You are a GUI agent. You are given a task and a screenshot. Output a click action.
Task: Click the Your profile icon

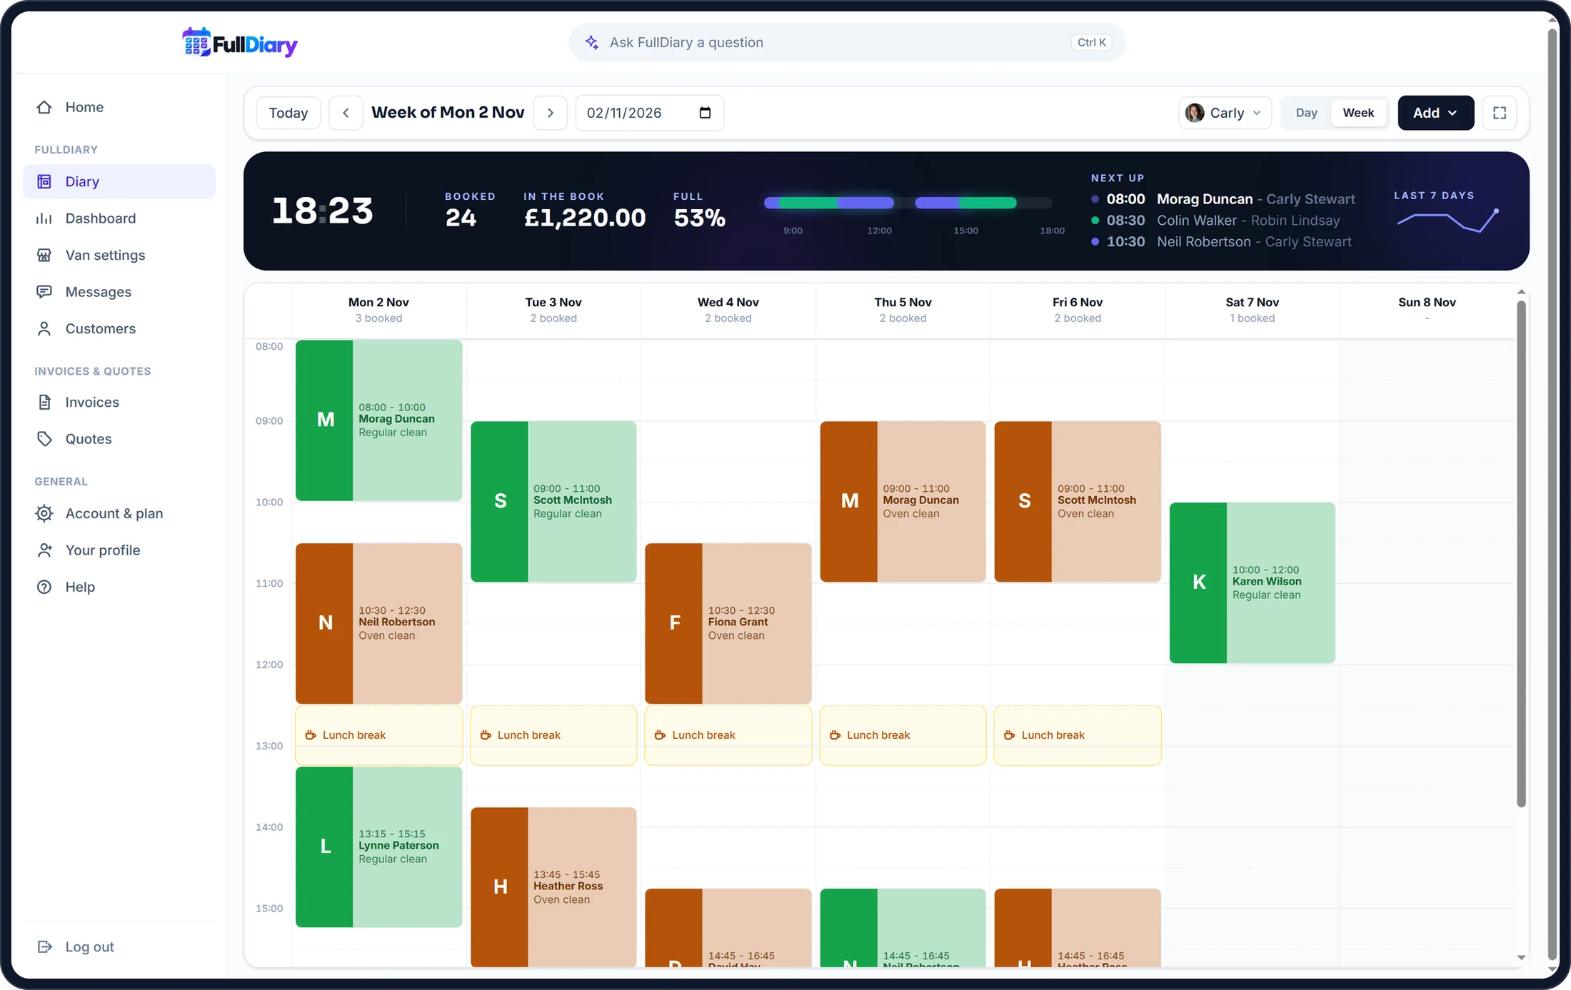(44, 550)
